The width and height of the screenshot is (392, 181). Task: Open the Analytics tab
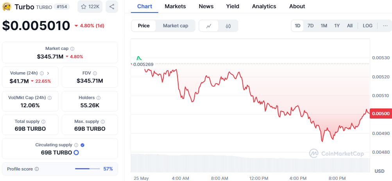coord(264,6)
